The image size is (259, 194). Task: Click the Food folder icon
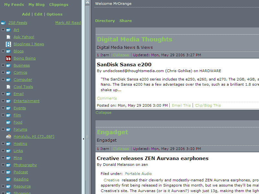tap(8, 123)
